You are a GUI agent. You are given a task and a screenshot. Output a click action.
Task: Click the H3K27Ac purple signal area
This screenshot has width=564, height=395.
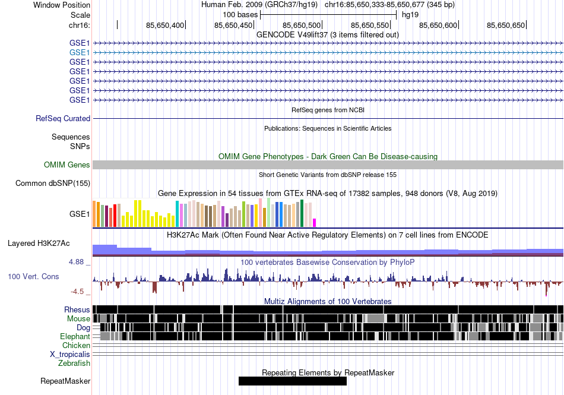coord(328,251)
